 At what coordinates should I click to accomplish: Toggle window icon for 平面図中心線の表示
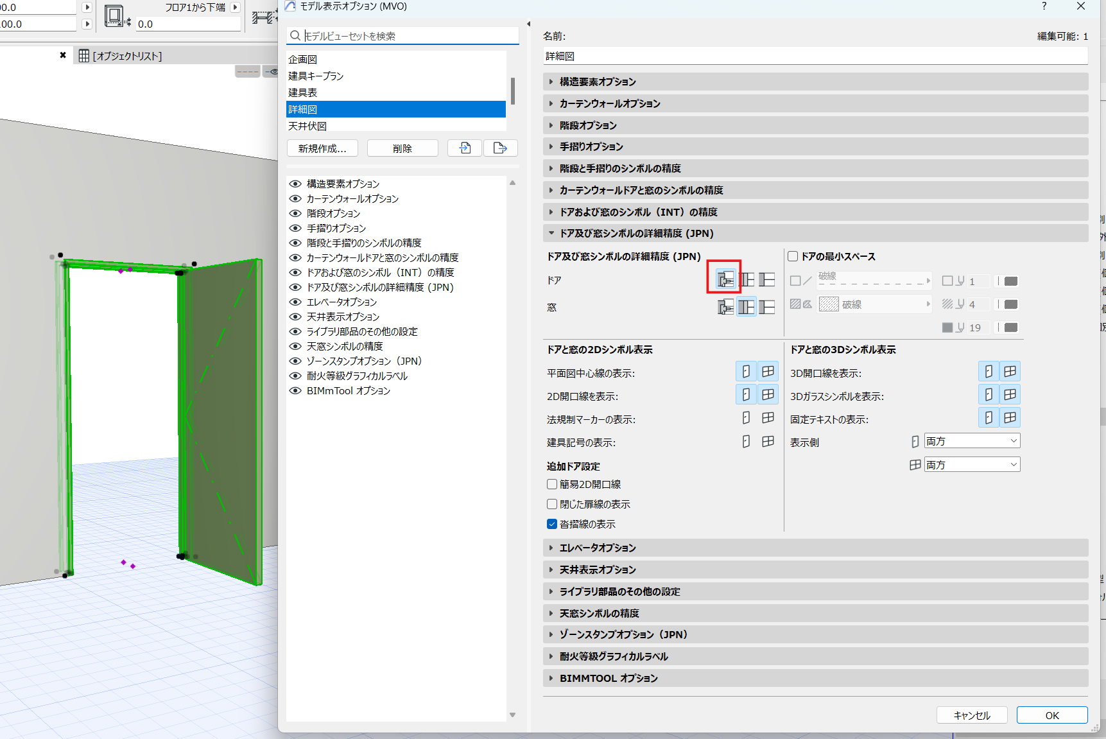pyautogui.click(x=768, y=371)
